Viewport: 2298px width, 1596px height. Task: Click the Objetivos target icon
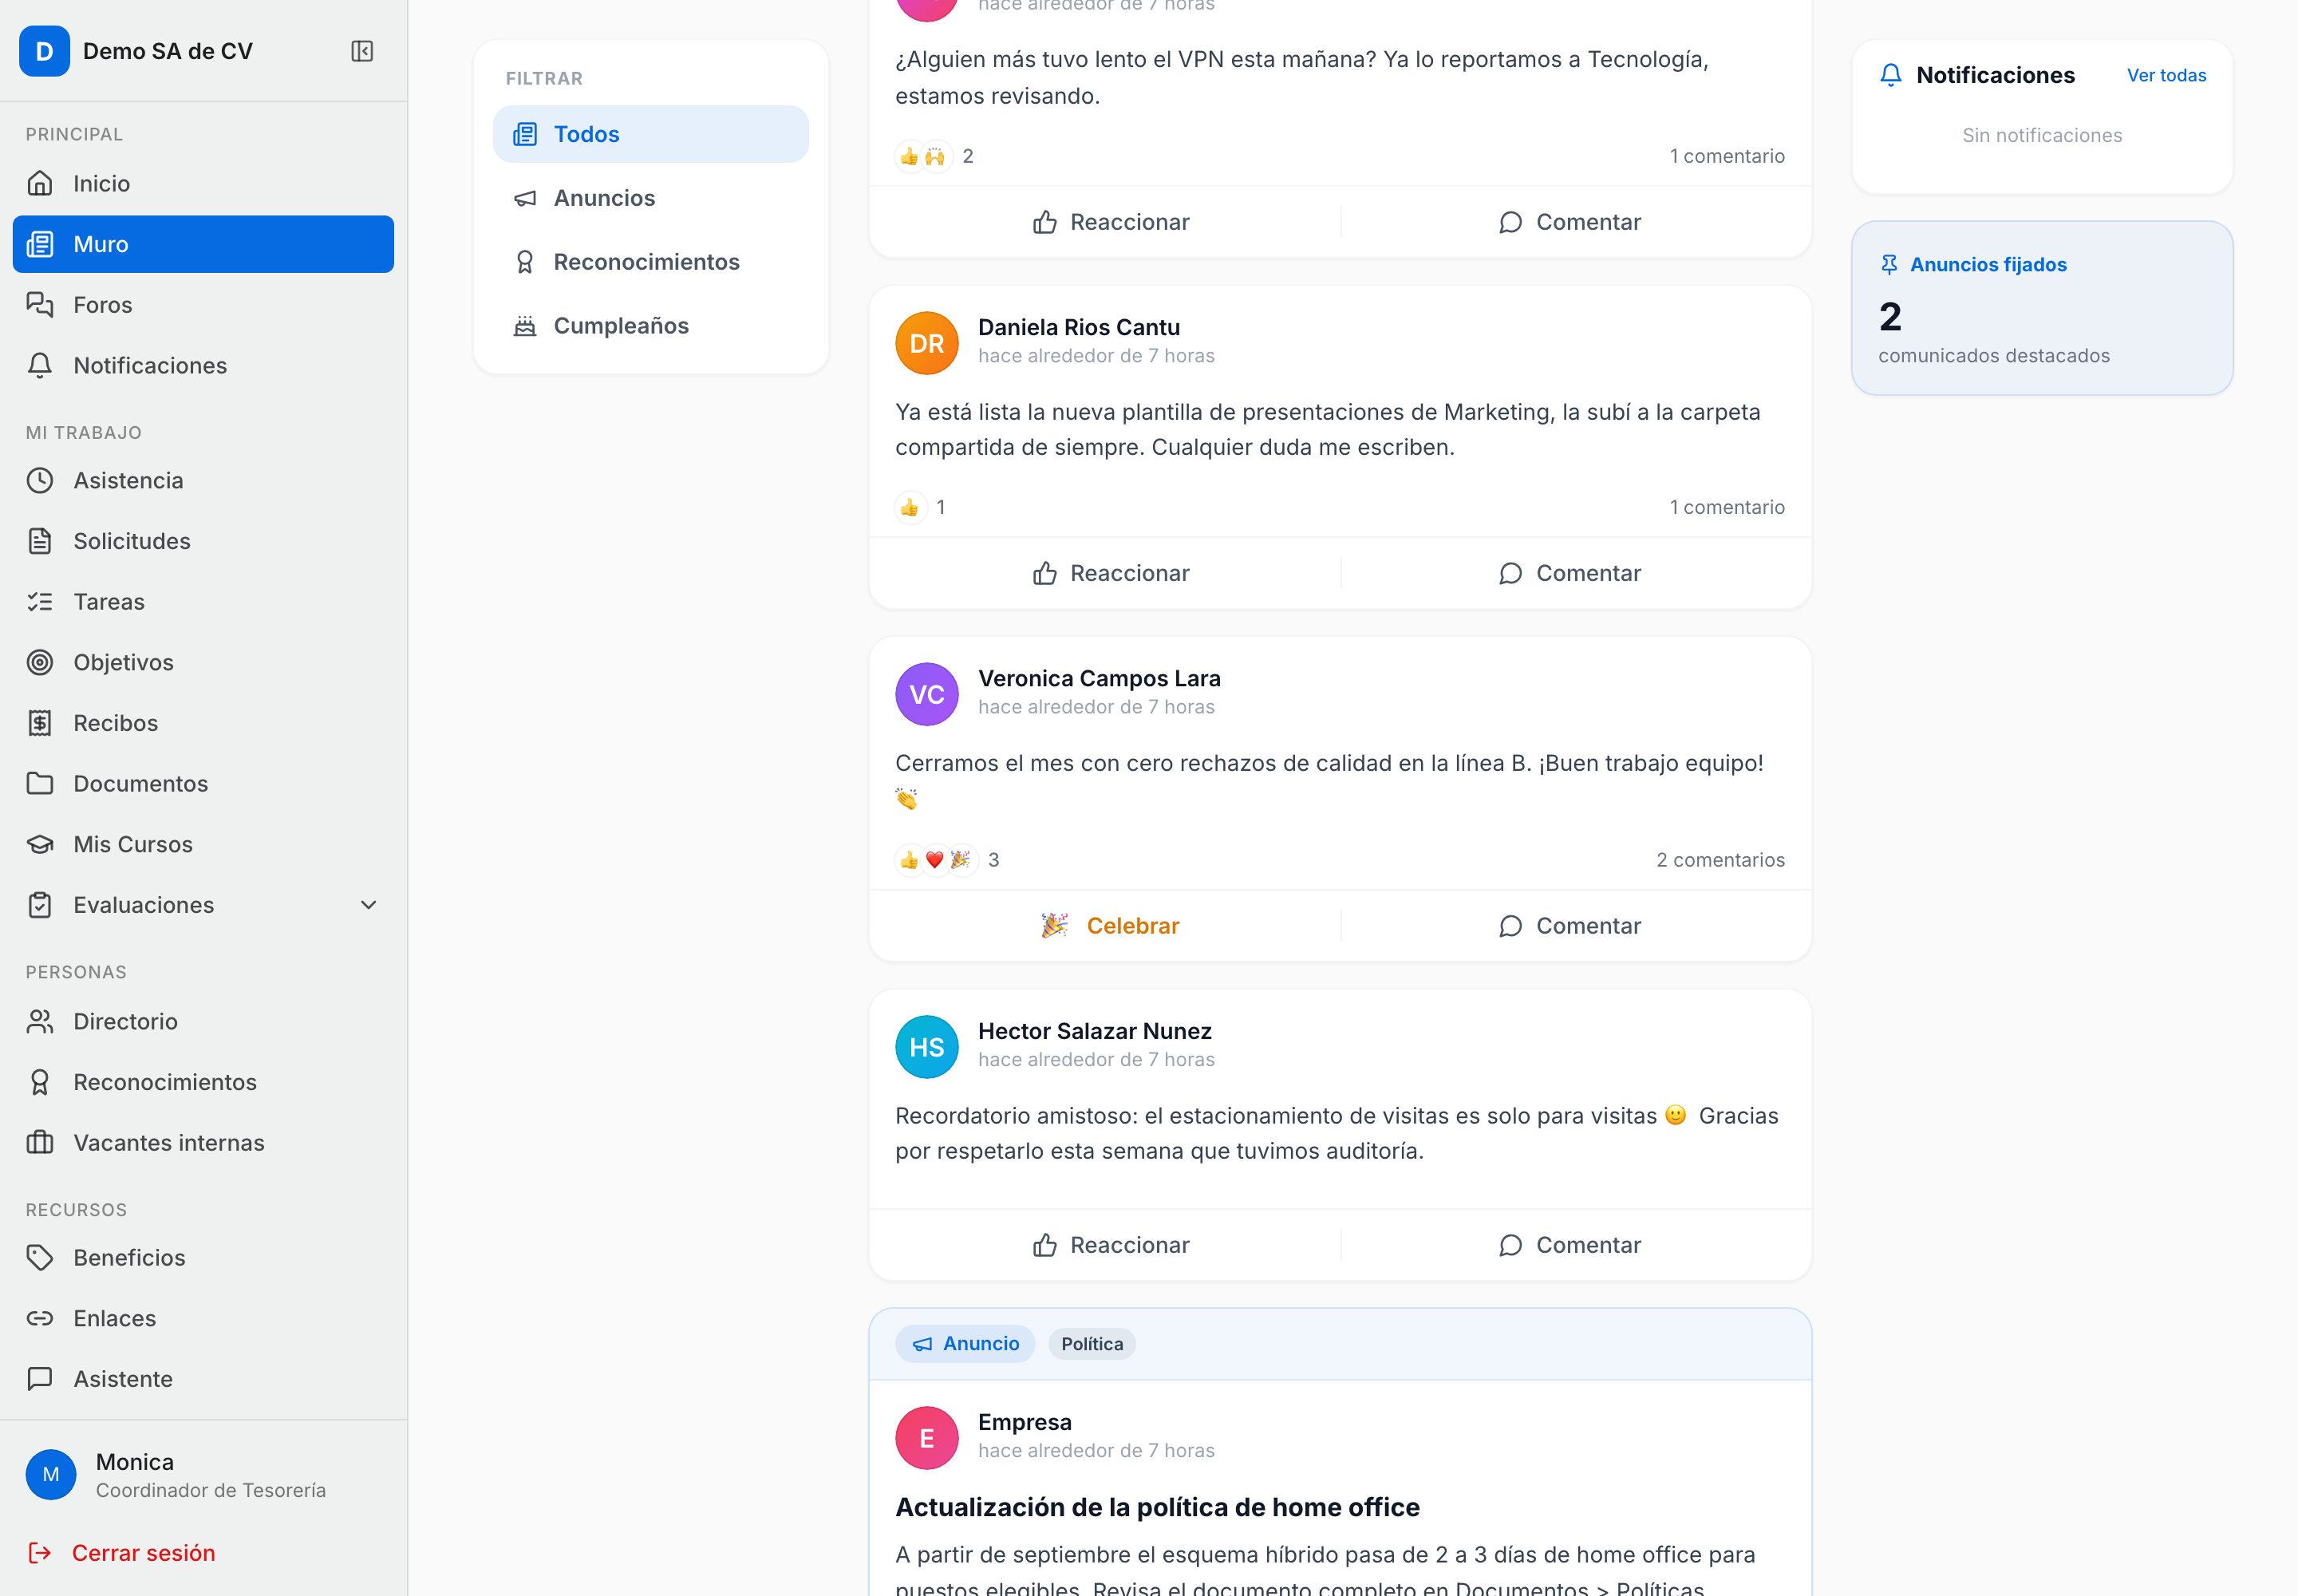(40, 662)
